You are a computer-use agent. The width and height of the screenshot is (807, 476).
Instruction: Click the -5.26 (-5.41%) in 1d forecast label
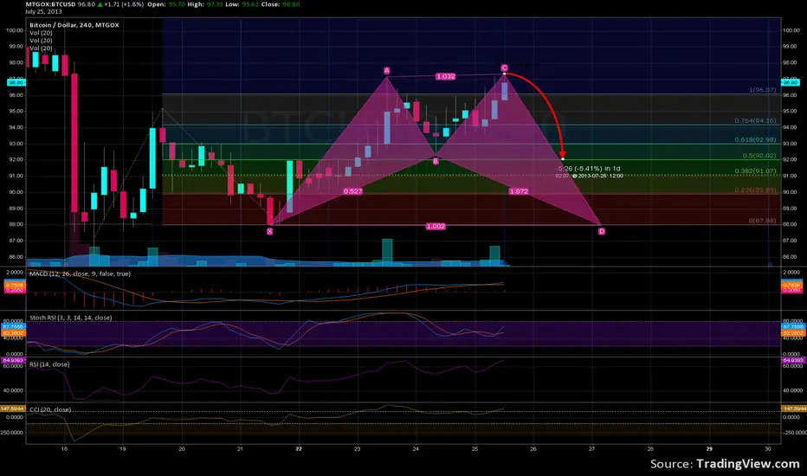coord(588,168)
